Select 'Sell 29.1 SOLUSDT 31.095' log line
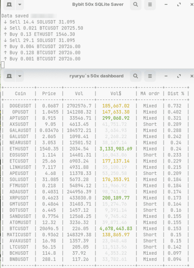194x268 pixels. [x=39, y=40]
